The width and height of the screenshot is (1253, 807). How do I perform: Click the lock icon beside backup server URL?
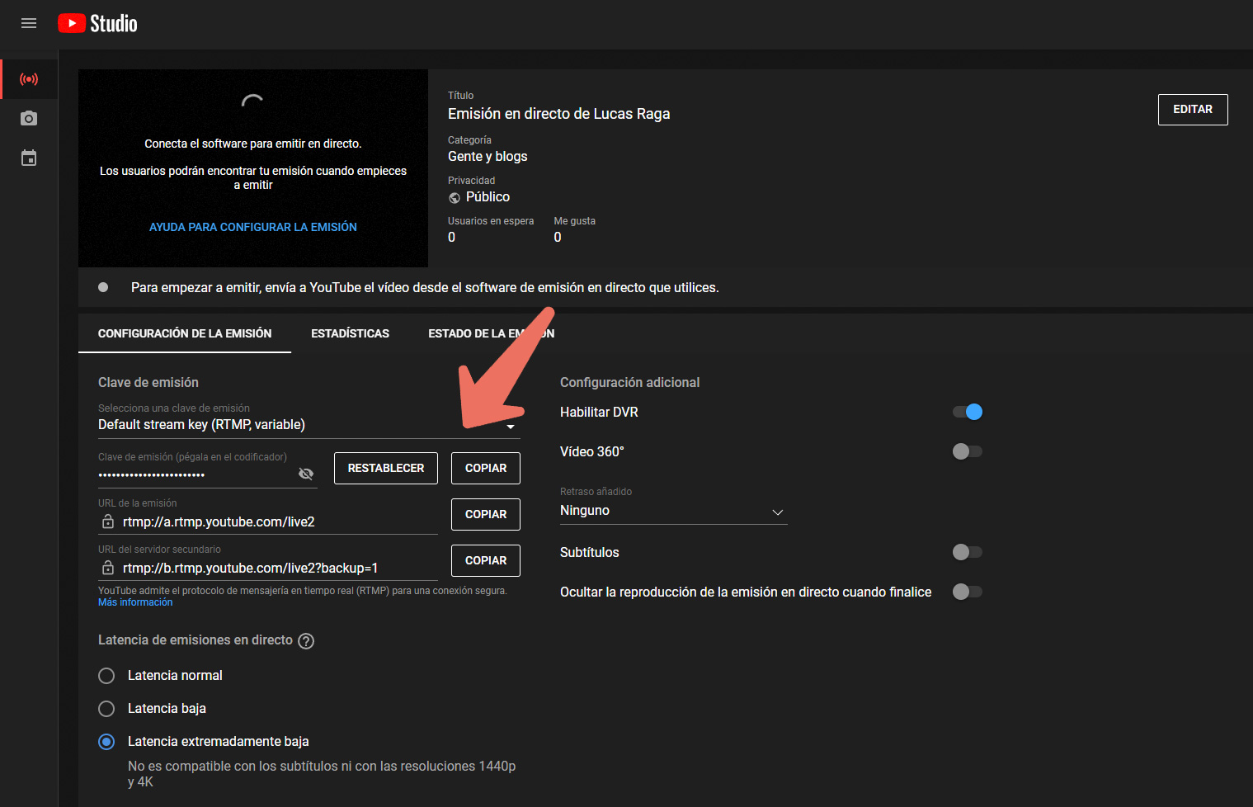[x=108, y=568]
